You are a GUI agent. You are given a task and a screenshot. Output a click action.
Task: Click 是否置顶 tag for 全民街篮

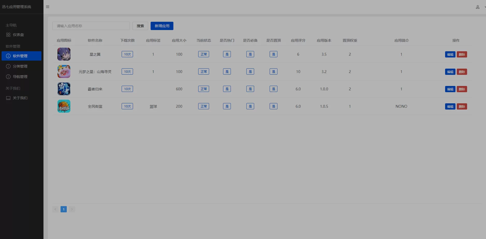274,106
